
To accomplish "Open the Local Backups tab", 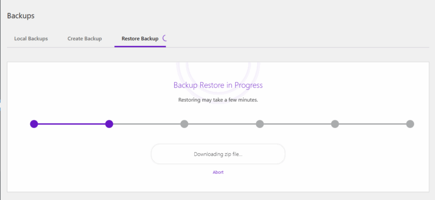I will tap(31, 39).
